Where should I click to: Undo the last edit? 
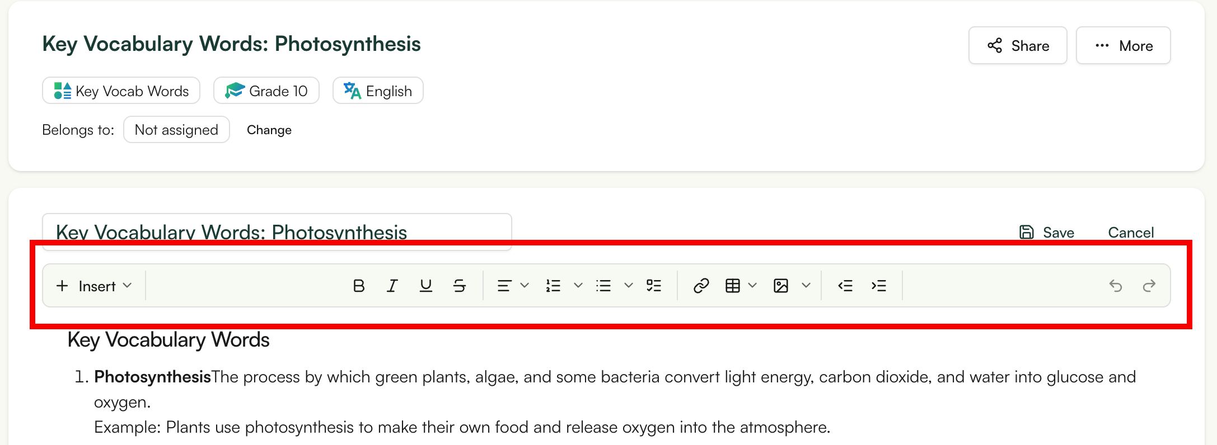tap(1116, 286)
